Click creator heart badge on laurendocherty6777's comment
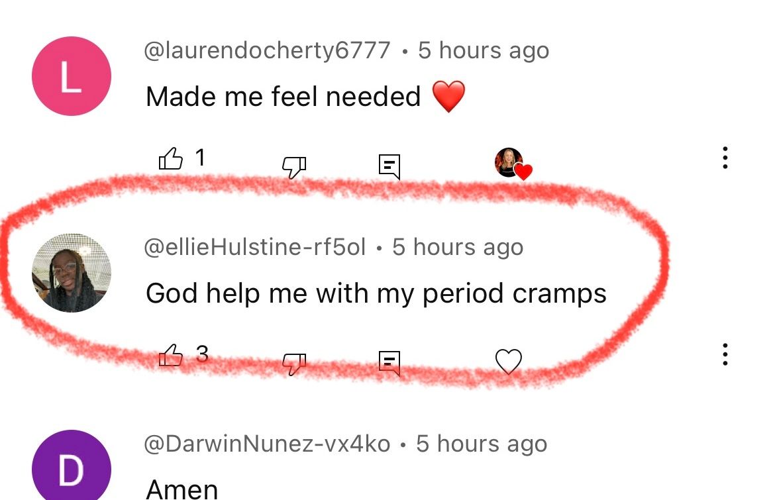 click(x=513, y=164)
